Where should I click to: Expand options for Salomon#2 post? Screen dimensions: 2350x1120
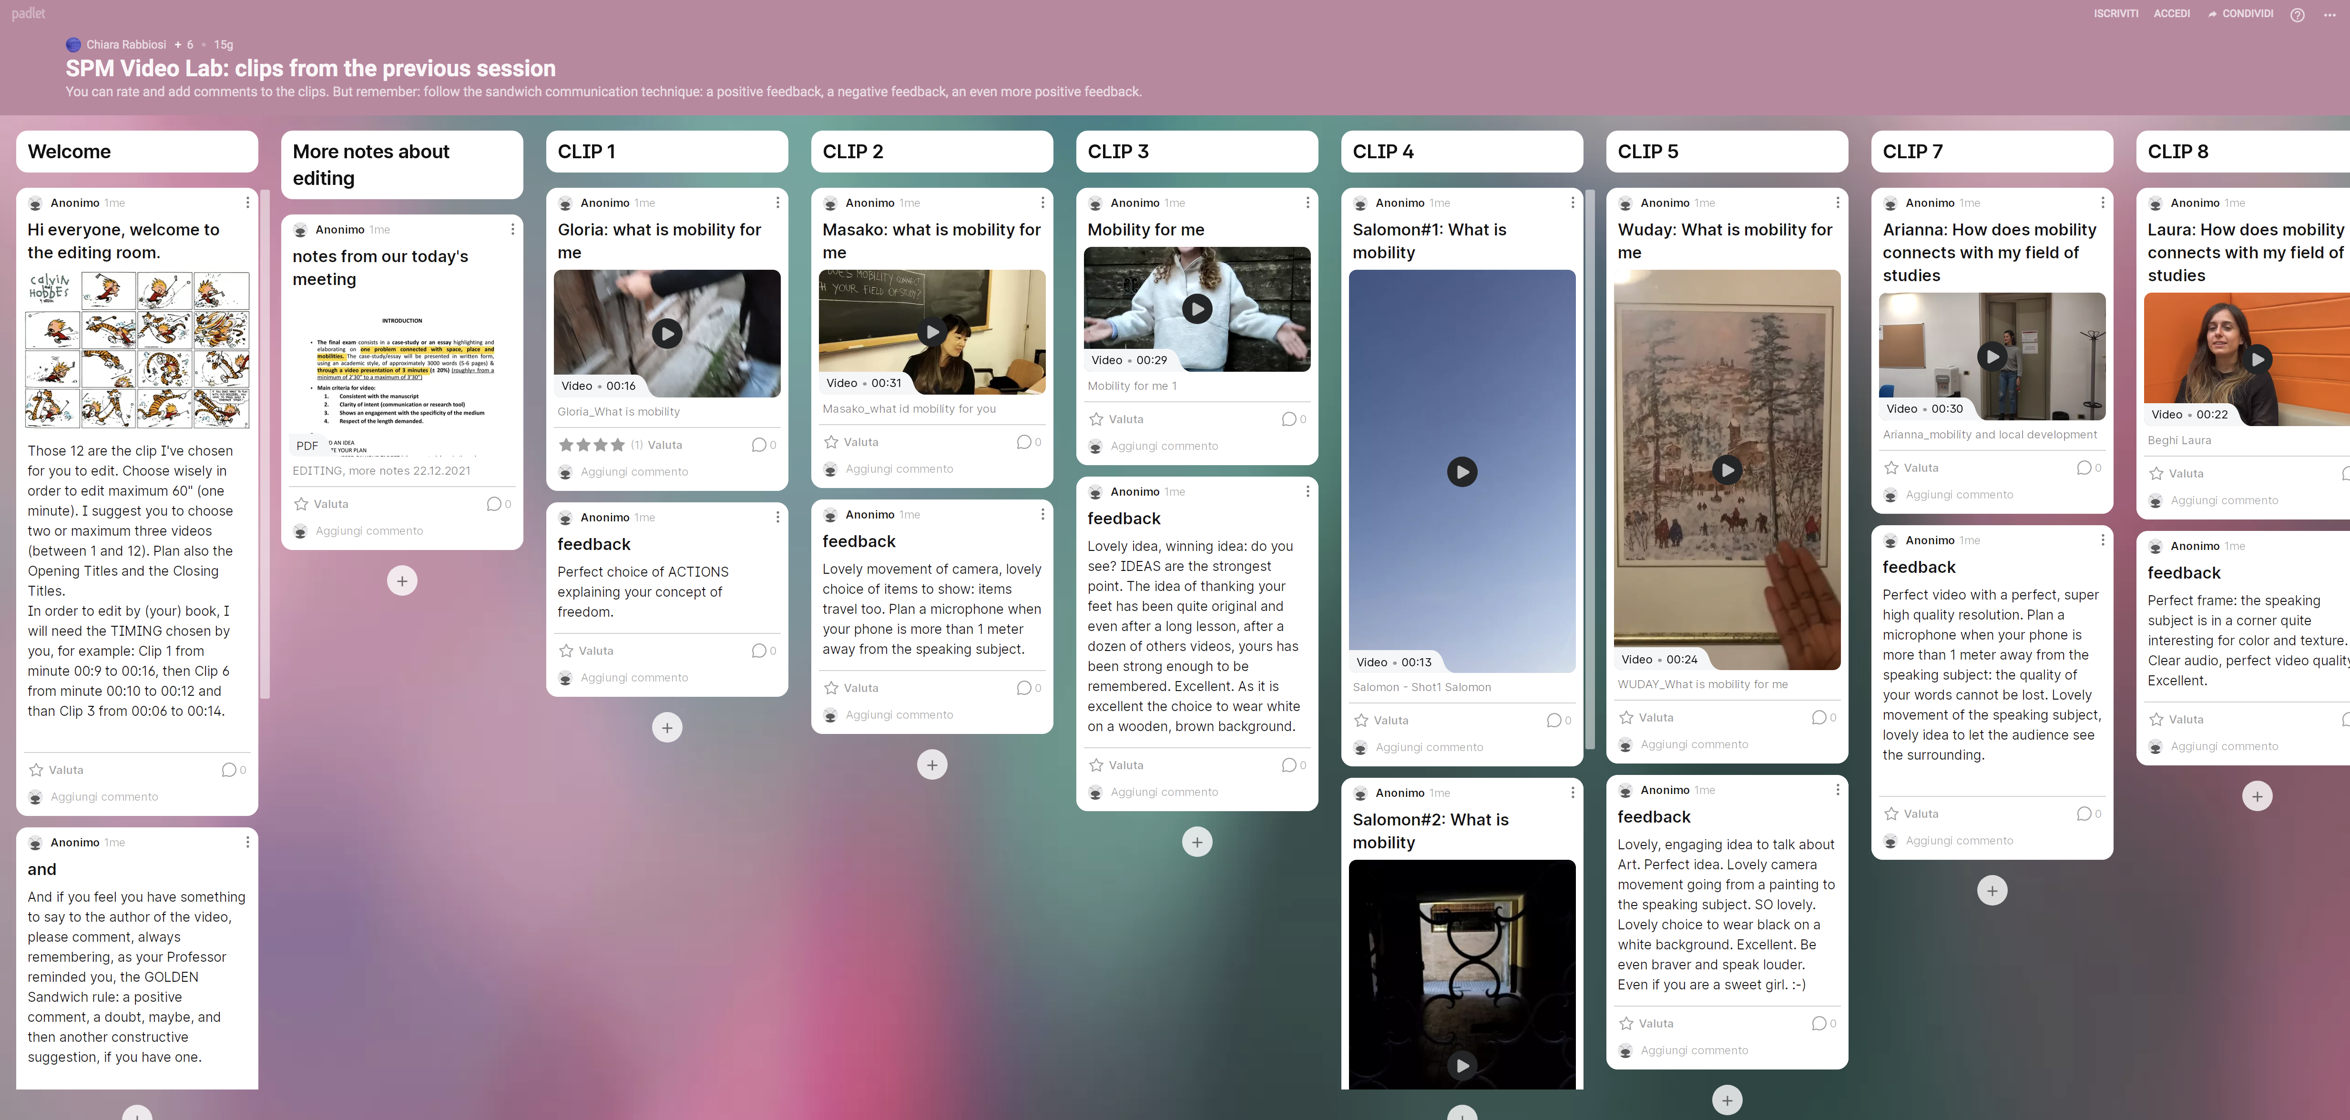[1573, 793]
